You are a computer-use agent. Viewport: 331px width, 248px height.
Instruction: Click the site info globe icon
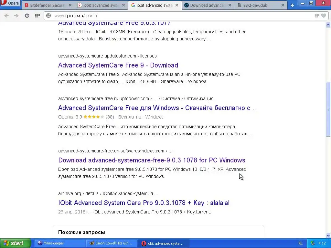tap(48, 15)
